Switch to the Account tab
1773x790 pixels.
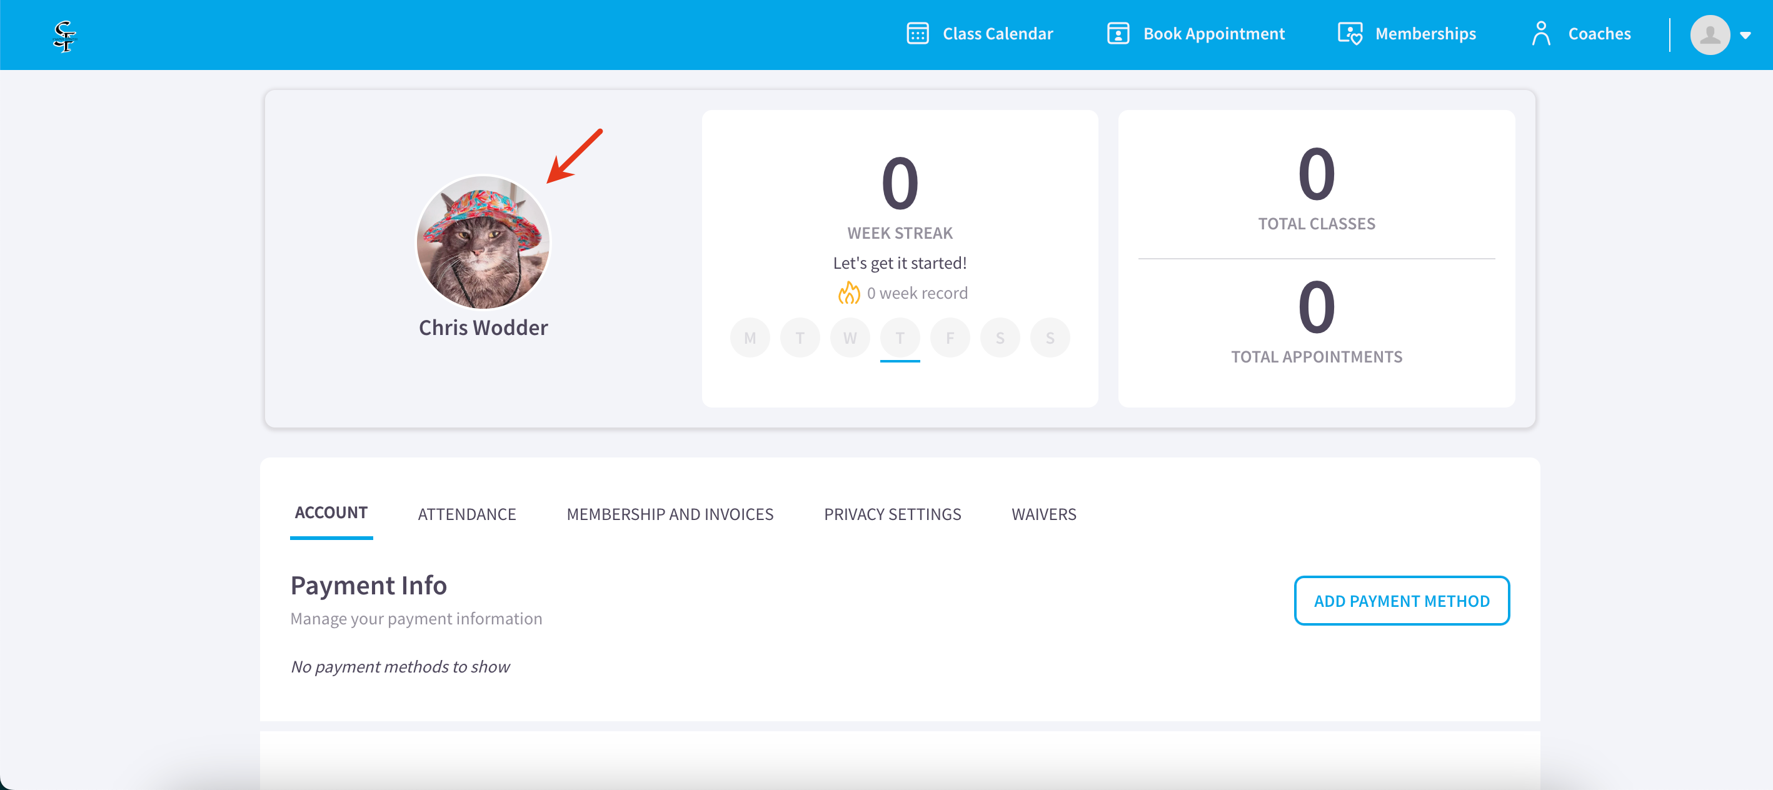tap(331, 513)
